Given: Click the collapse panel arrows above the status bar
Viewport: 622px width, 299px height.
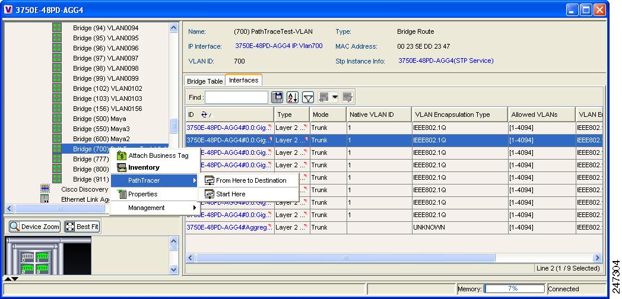Looking at the screenshot, I should (11, 279).
